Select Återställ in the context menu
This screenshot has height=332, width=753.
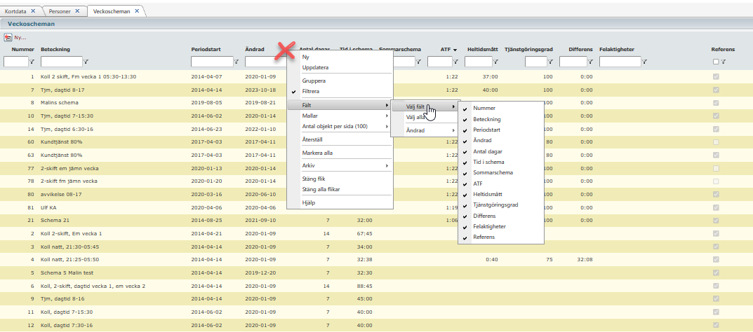(x=340, y=139)
